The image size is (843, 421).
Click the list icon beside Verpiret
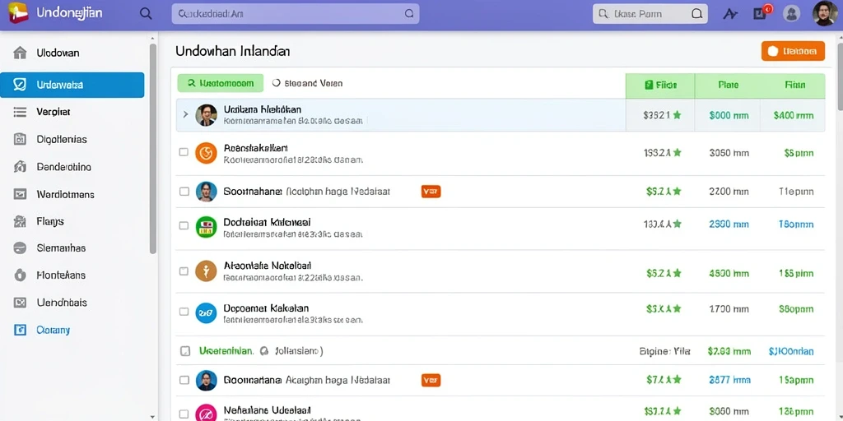point(20,112)
